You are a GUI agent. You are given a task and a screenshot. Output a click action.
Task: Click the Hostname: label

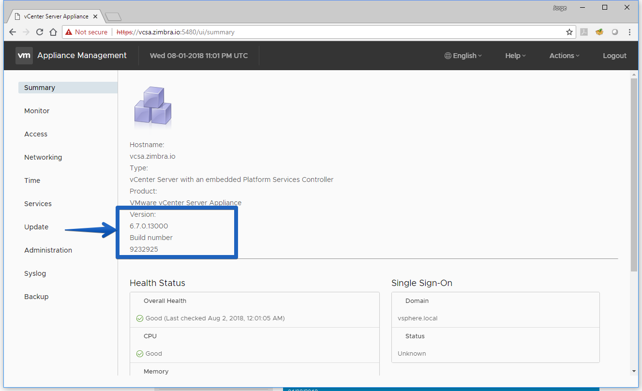(147, 145)
